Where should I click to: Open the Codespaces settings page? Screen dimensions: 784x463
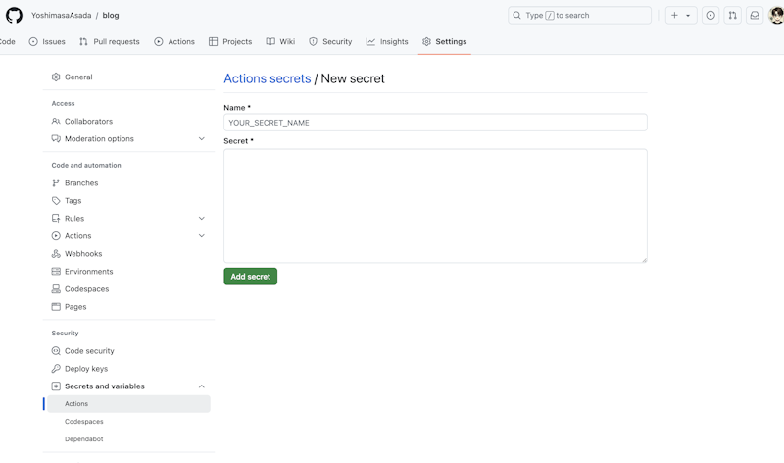point(86,289)
